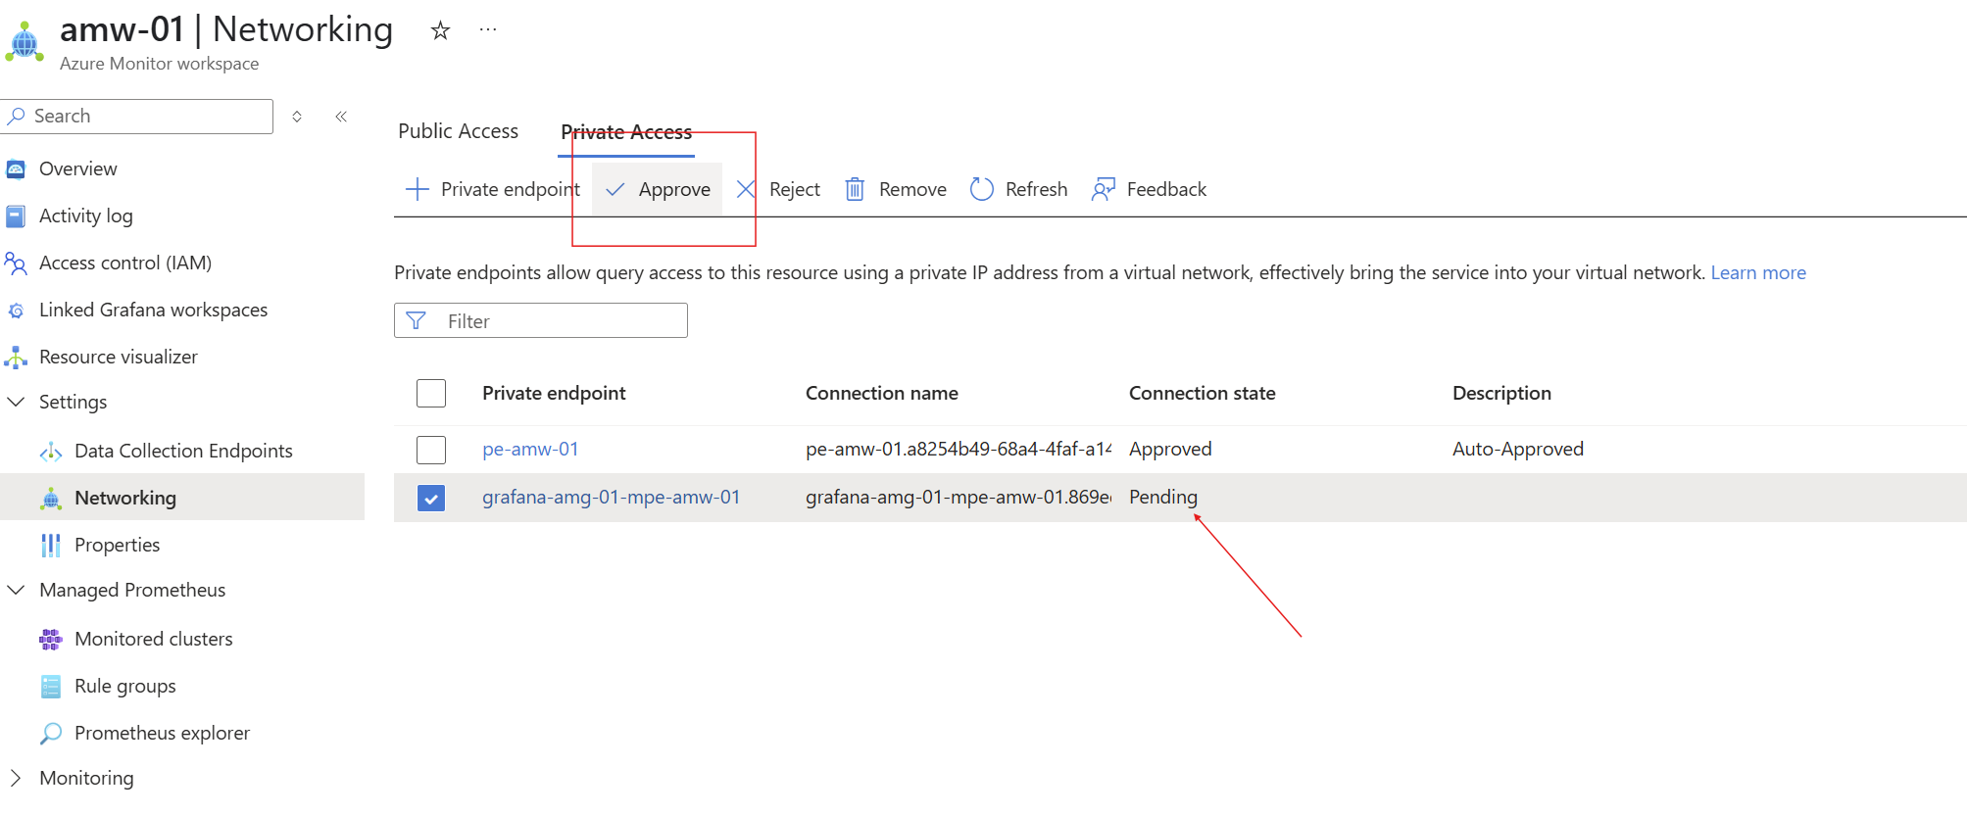Toggle the select-all header checkbox

431,394
